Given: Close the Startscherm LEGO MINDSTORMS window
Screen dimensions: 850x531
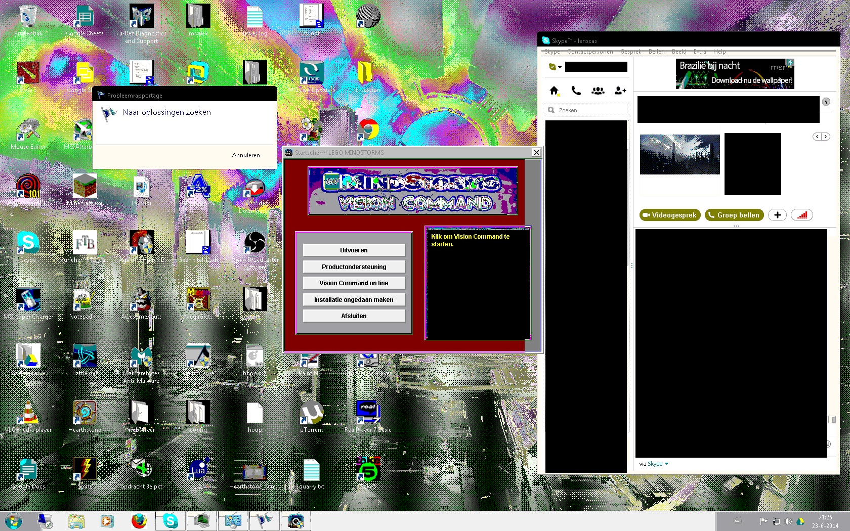Looking at the screenshot, I should [x=536, y=152].
